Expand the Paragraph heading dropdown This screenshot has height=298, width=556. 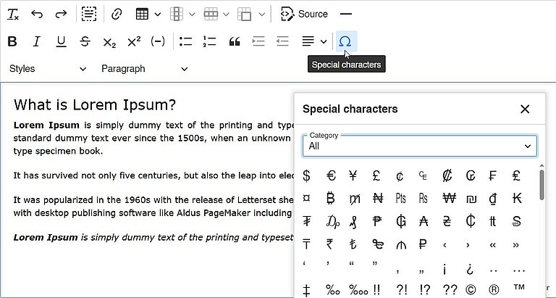(144, 69)
